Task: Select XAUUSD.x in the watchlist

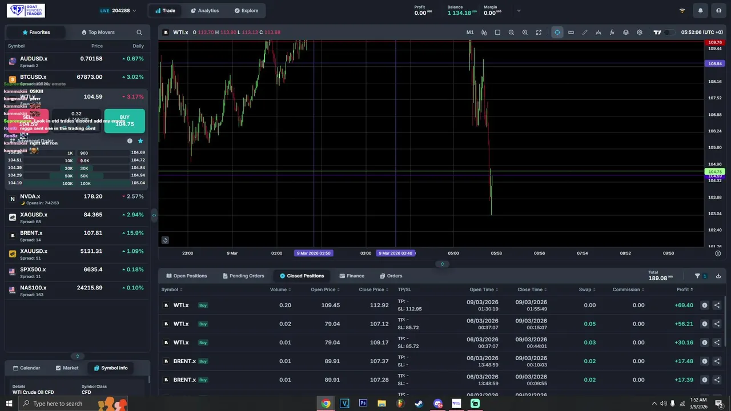Action: (77, 254)
